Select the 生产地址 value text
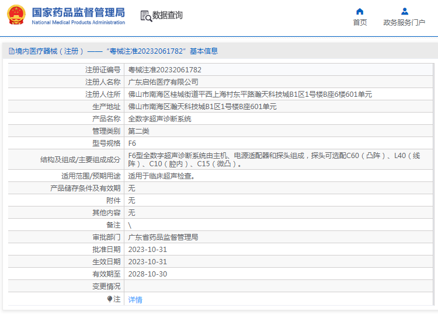Viewport: 438px width, 315px height. coord(202,107)
